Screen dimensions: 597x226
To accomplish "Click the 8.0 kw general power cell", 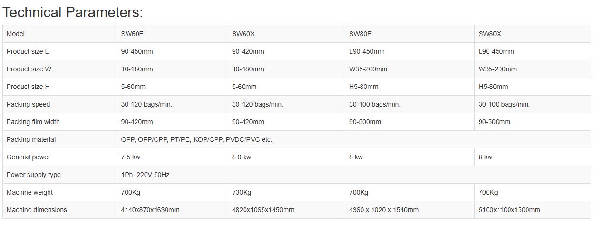I will pos(286,157).
